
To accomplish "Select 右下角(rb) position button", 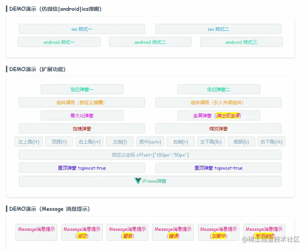I will (271, 142).
